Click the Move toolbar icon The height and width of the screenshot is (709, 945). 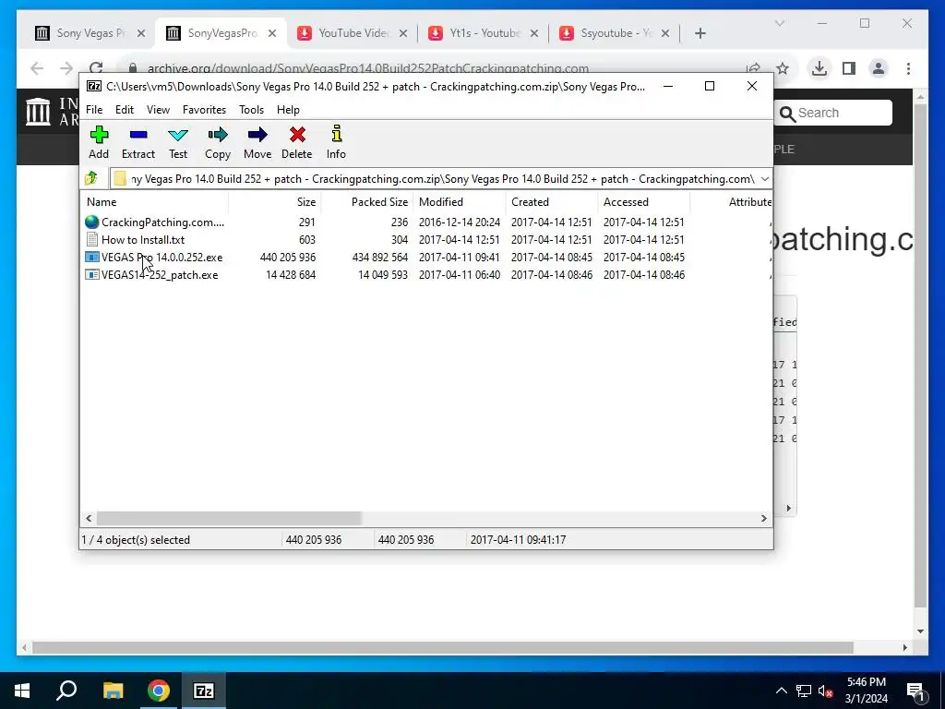point(257,142)
